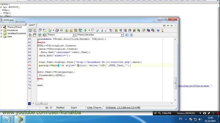Expand the Variables/Constants tree node

point(1,33)
